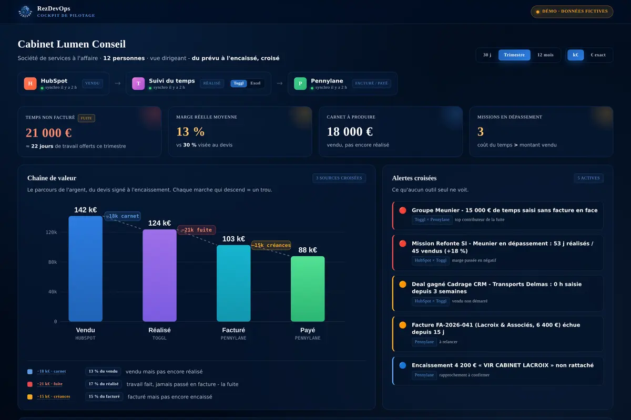Click the DÉMO · DONNÉES FICTIVES badge

point(572,12)
